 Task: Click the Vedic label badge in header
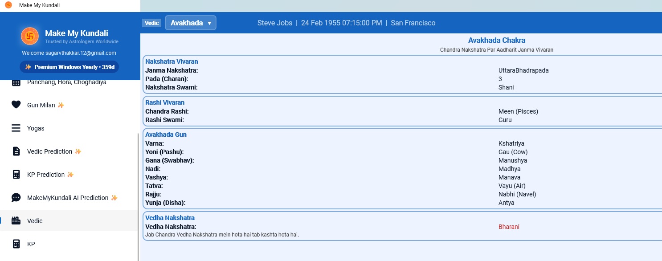(x=152, y=23)
